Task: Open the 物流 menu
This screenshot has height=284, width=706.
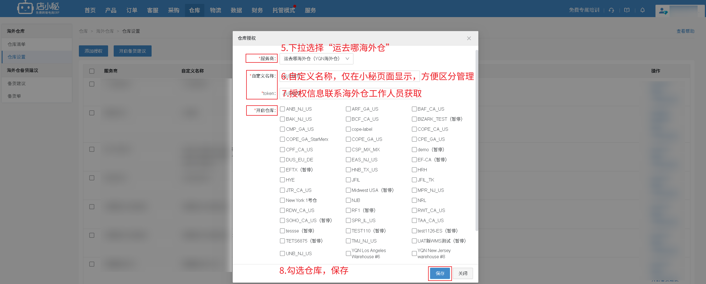Action: (216, 10)
